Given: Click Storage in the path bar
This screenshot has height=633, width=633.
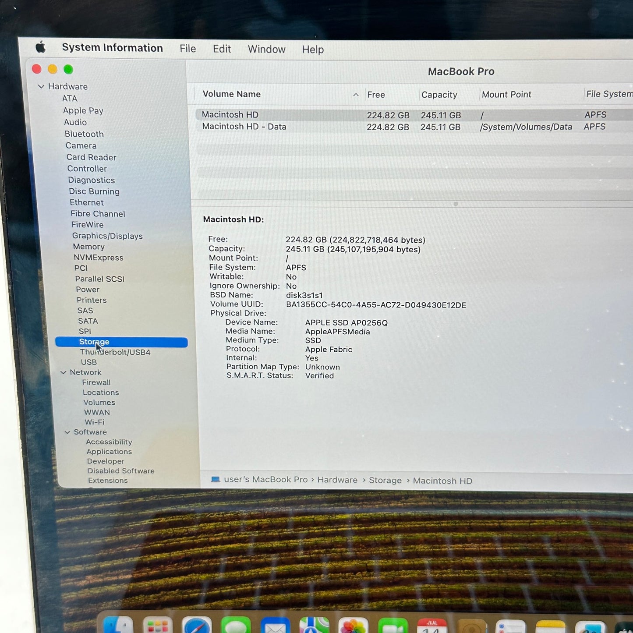Looking at the screenshot, I should pos(385,481).
